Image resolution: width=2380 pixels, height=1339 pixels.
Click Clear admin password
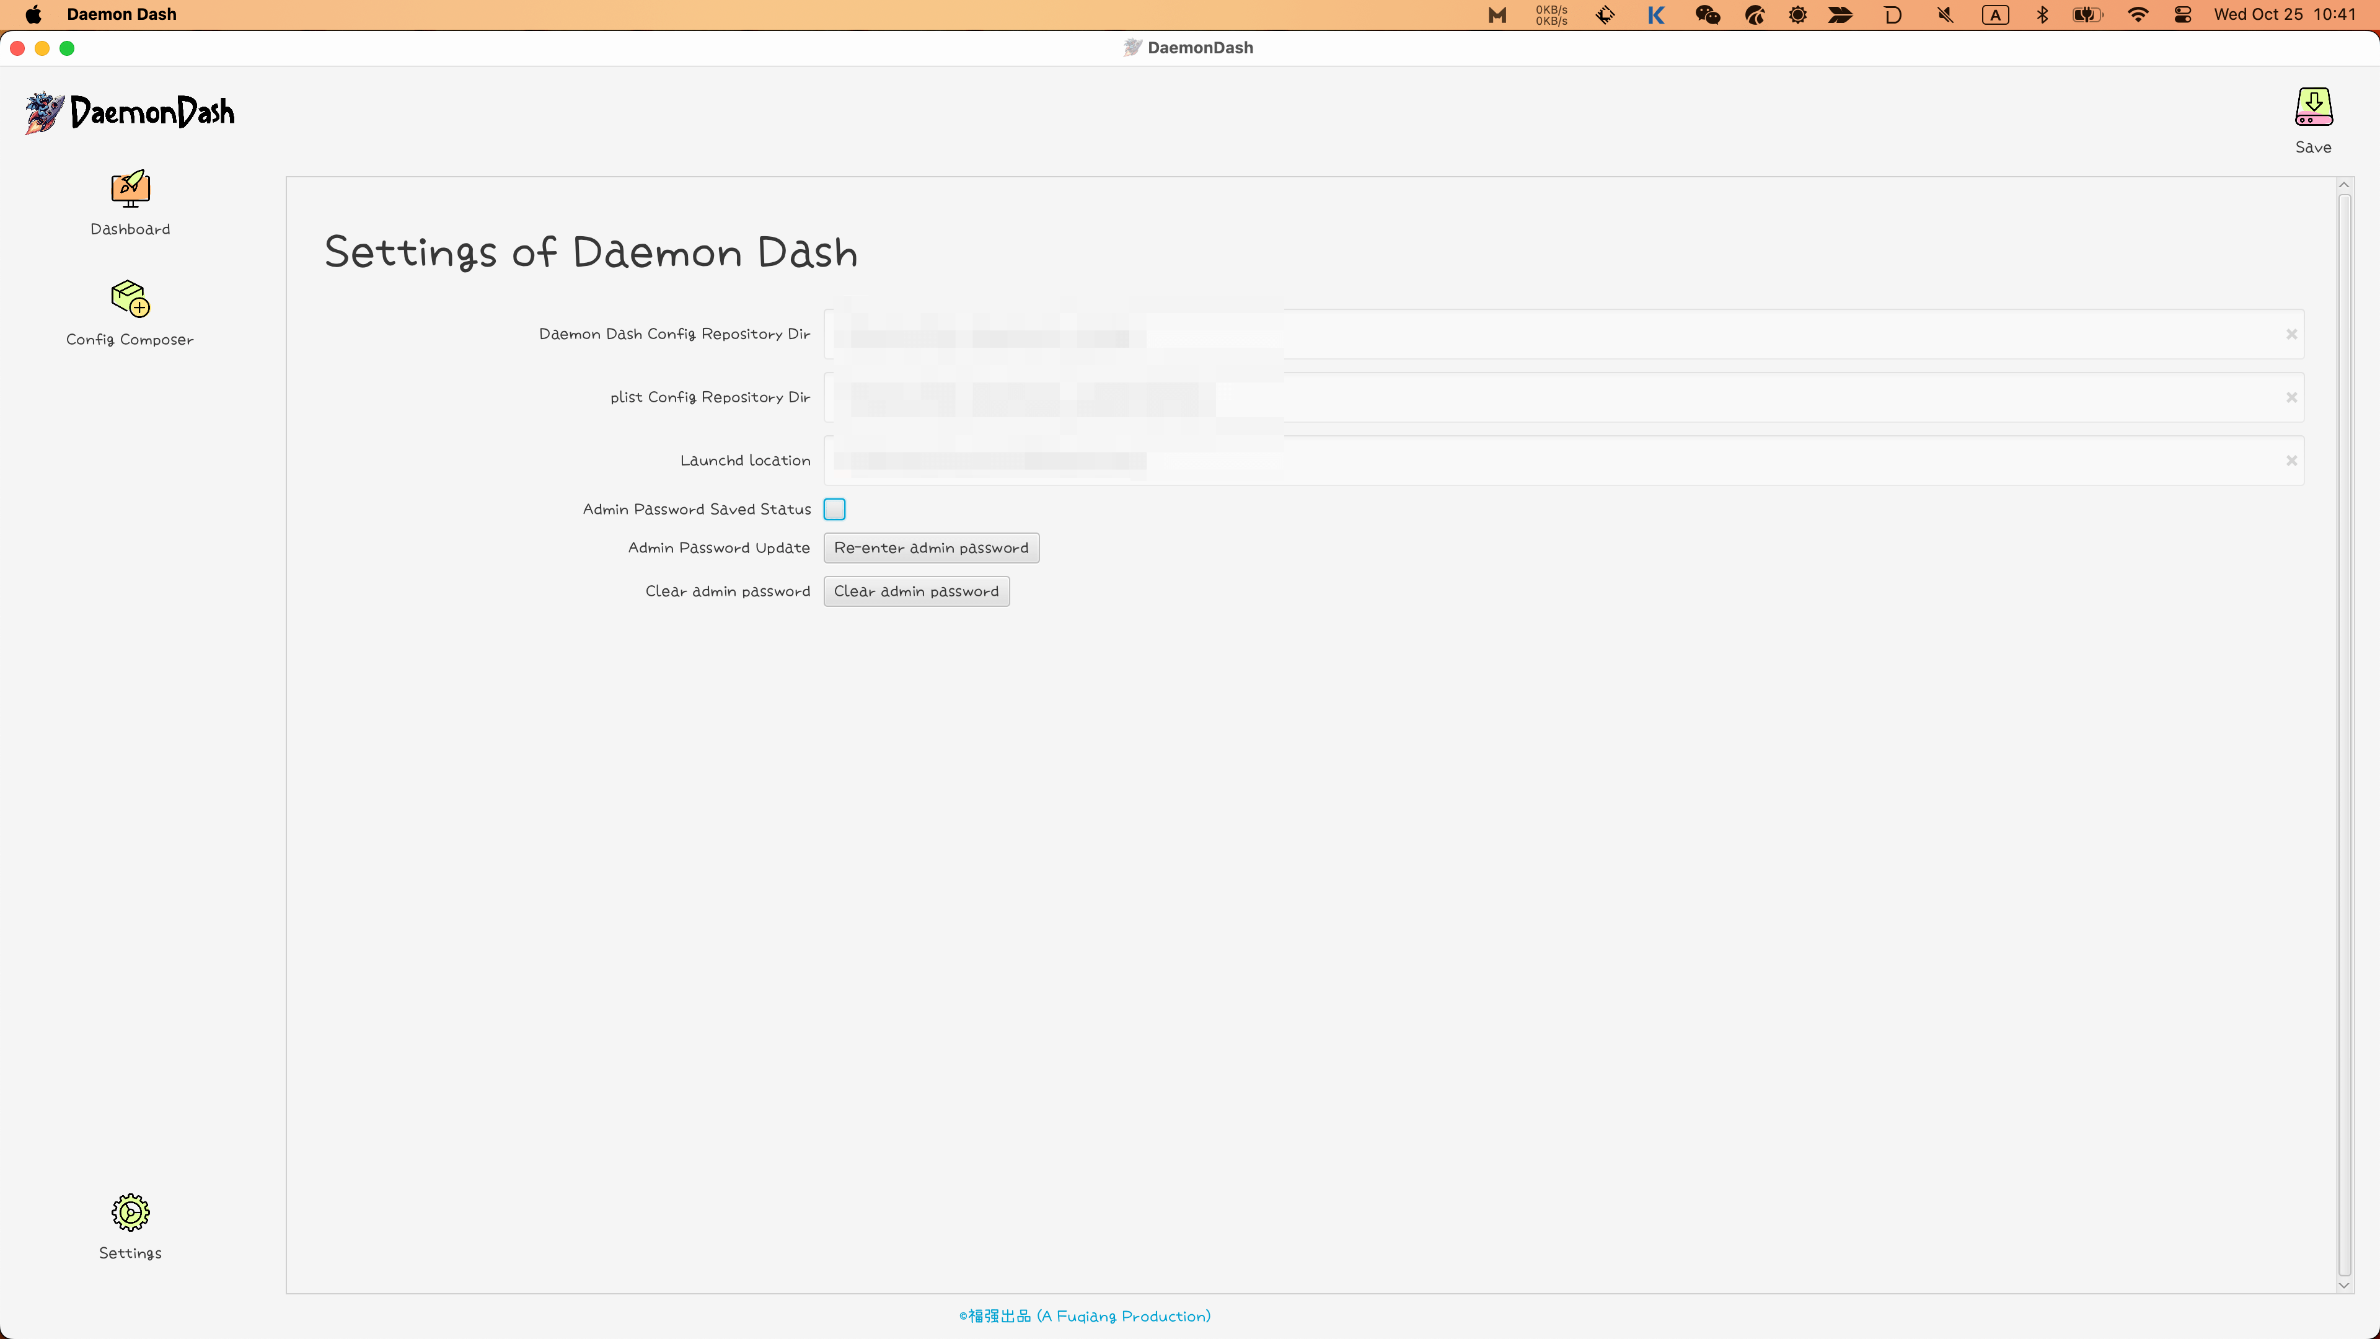(x=915, y=591)
